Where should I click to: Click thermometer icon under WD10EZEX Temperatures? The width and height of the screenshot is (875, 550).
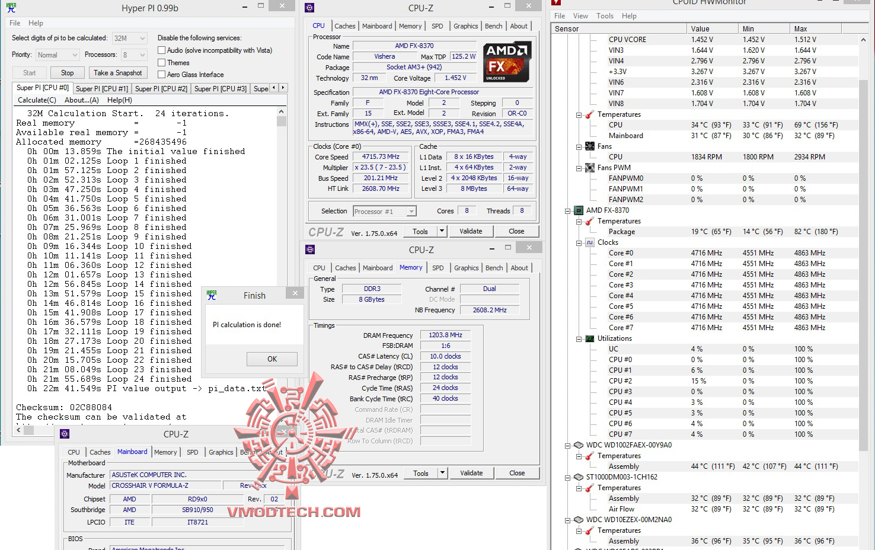[590, 530]
